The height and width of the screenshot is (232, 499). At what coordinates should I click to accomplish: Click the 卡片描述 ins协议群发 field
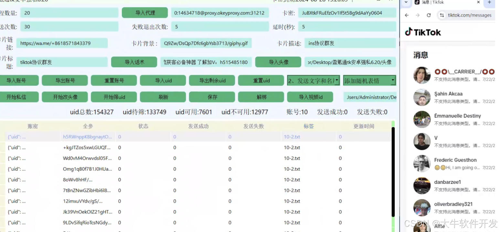(350, 43)
